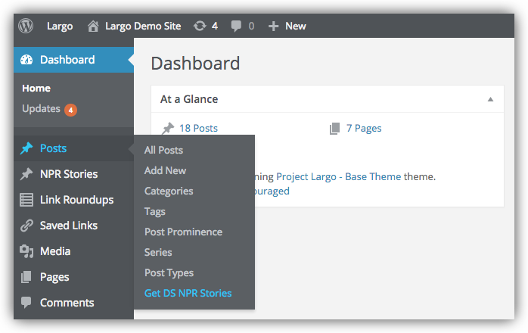The image size is (528, 333).
Task: Open Pages in sidebar
Action: click(x=54, y=278)
